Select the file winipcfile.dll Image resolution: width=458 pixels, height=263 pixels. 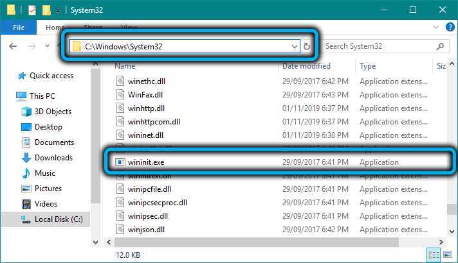(149, 189)
